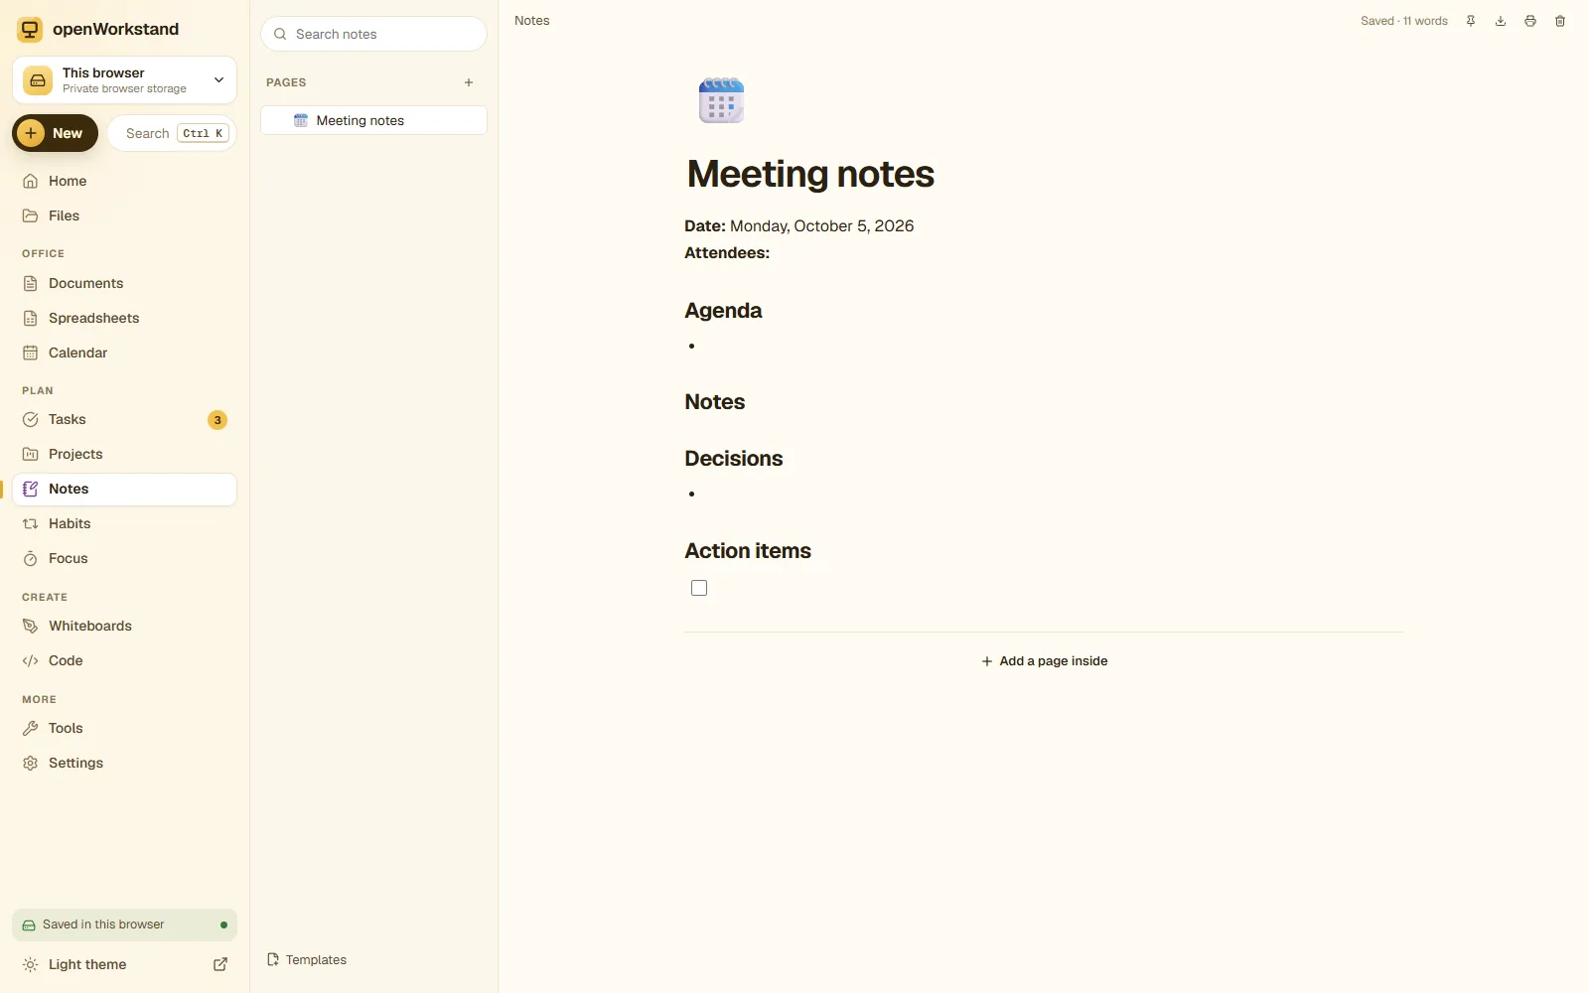Viewport: 1589px width, 993px height.
Task: Open Whiteboards
Action: (125, 626)
